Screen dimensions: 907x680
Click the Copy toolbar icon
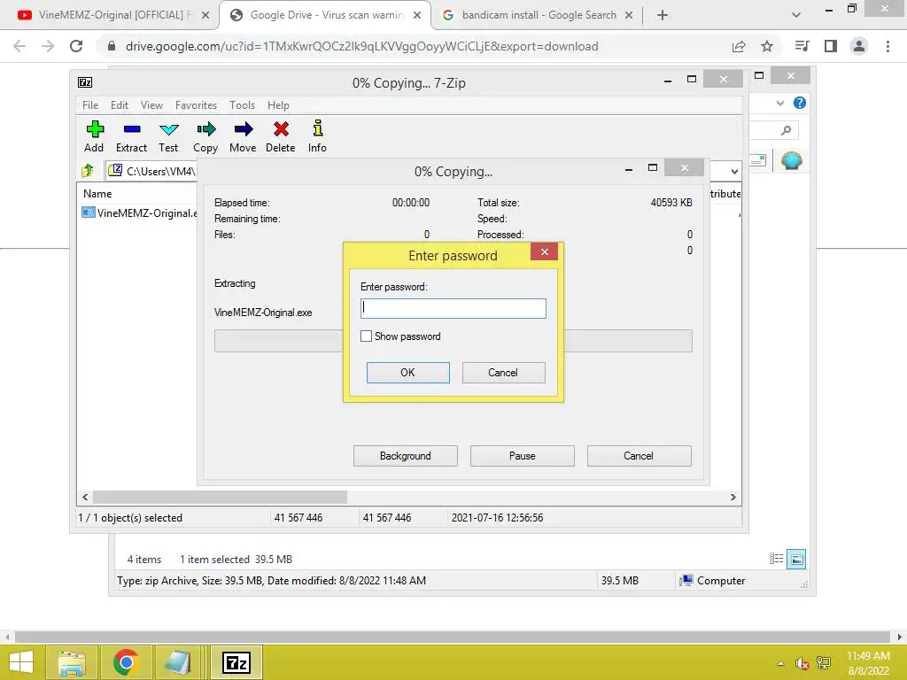point(205,129)
